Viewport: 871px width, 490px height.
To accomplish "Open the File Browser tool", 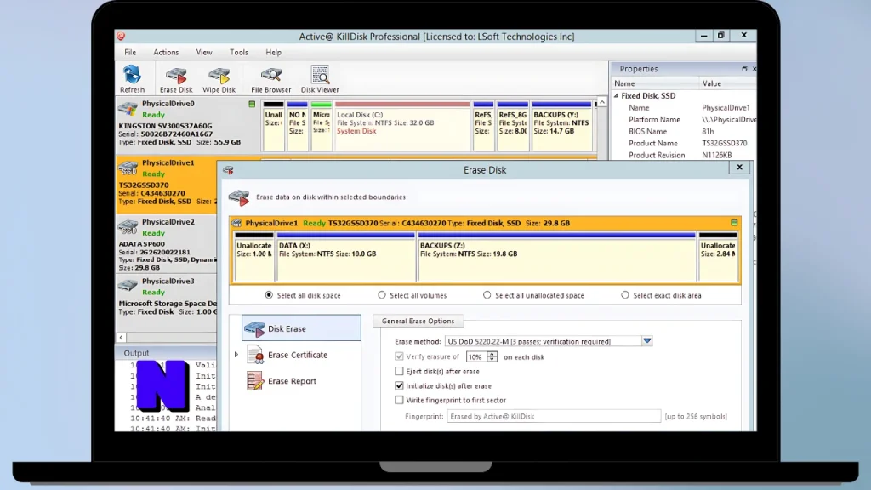I will (271, 79).
